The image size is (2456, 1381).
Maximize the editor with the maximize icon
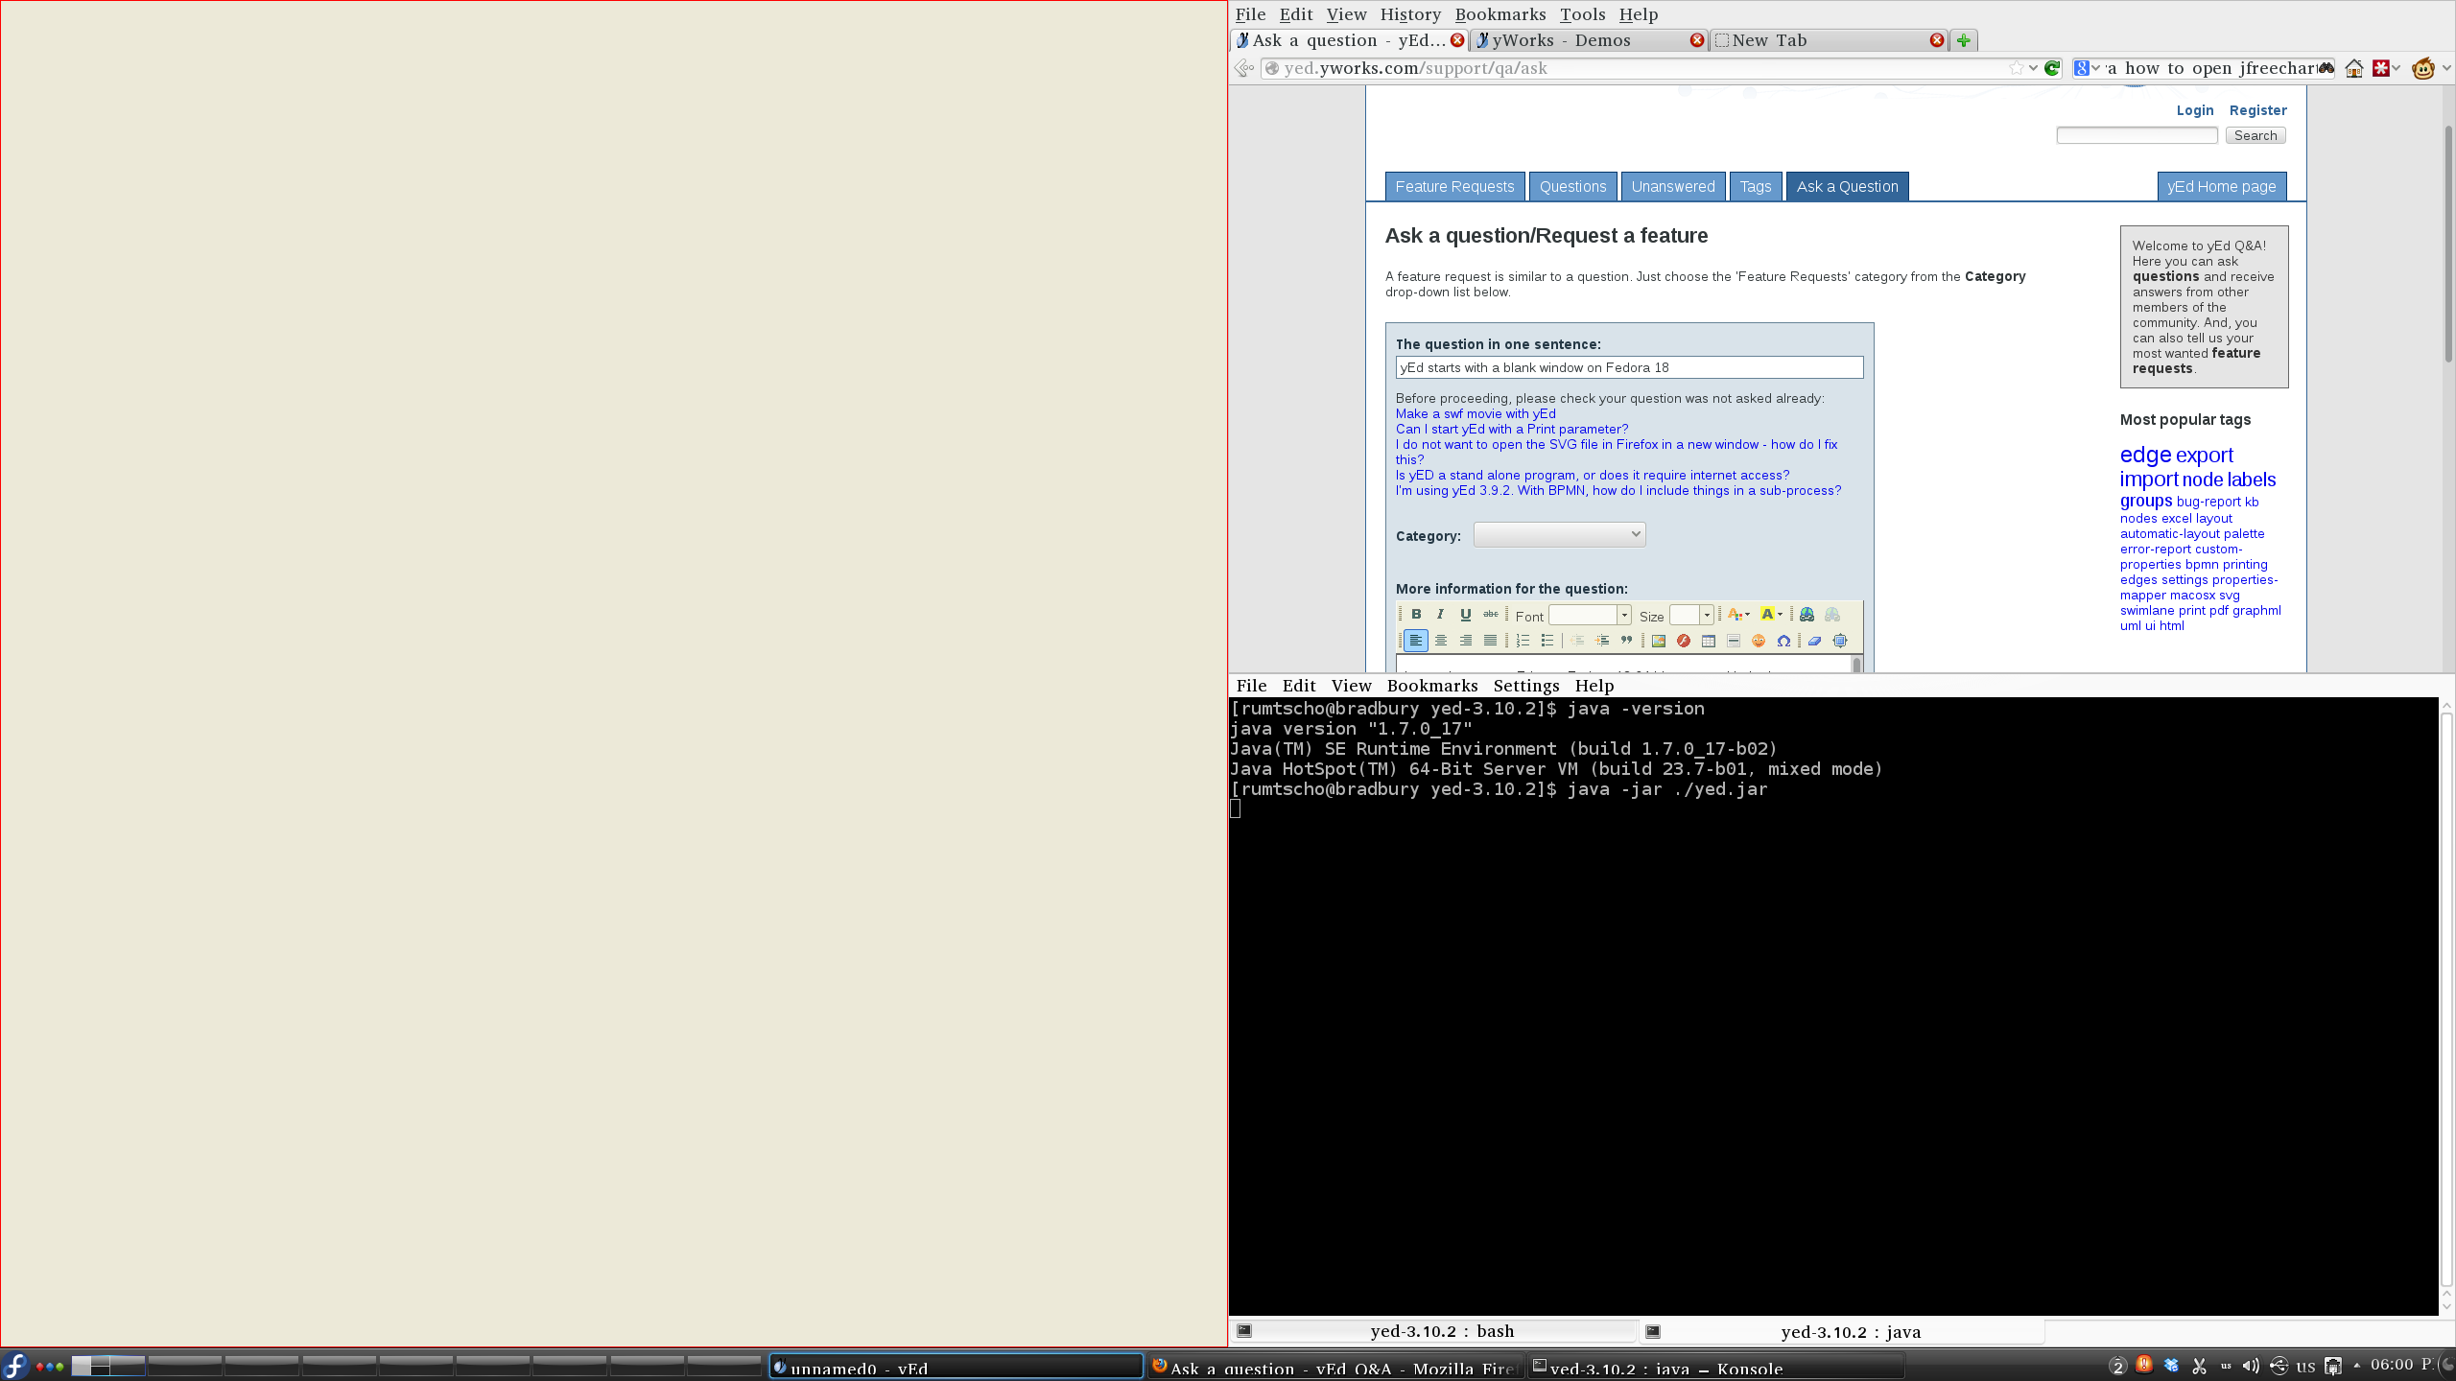[x=1840, y=641]
